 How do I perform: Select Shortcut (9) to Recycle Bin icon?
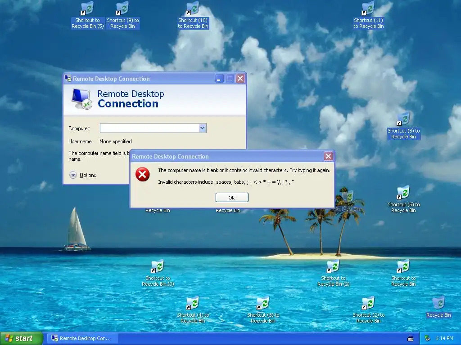(122, 15)
